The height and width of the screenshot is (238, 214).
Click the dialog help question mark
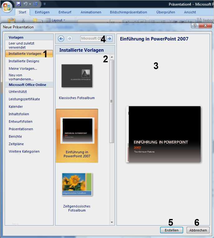(195, 26)
